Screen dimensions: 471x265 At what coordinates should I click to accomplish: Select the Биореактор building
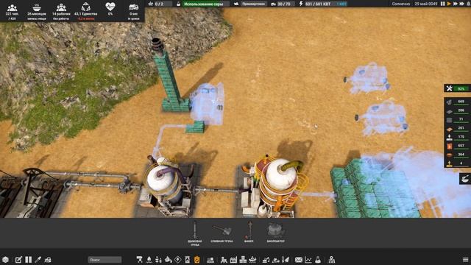(x=275, y=233)
